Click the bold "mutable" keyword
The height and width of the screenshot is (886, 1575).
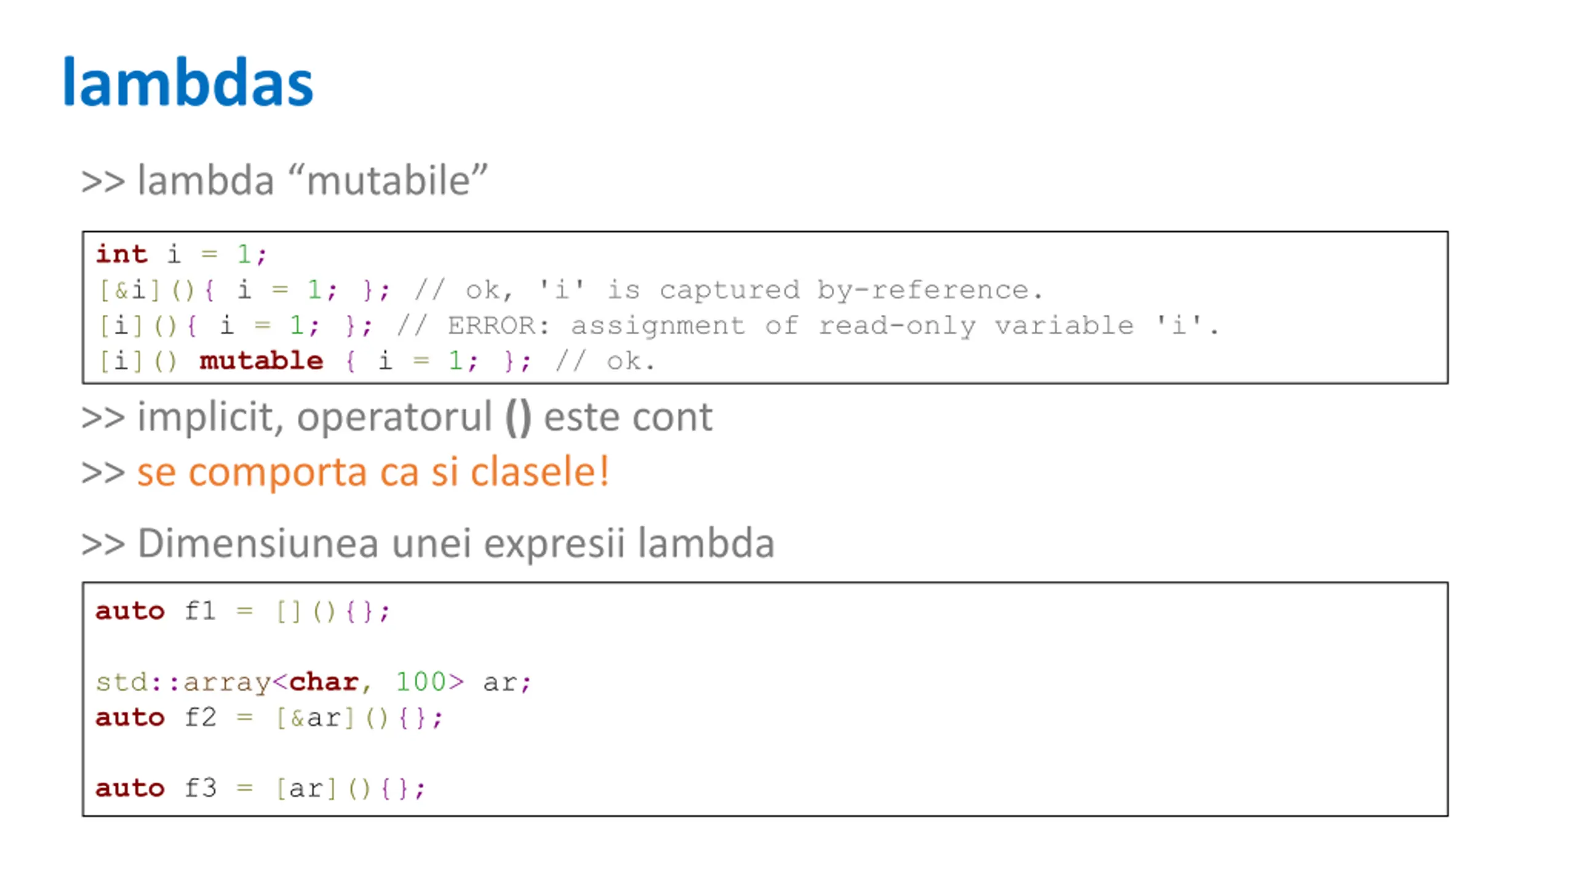tap(261, 361)
